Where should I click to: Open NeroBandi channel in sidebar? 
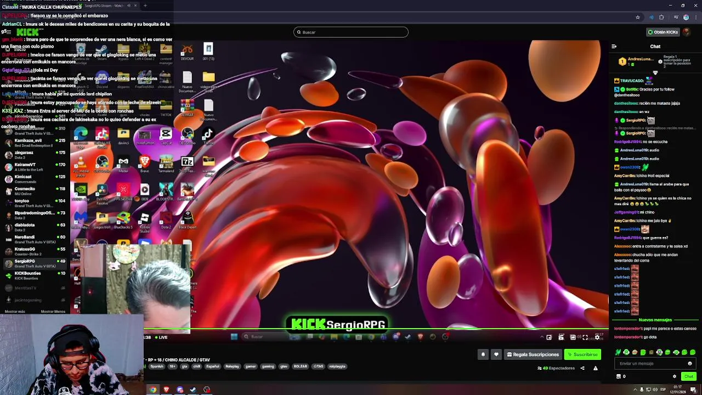(34, 239)
